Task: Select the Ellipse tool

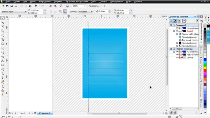Action: pos(3,48)
